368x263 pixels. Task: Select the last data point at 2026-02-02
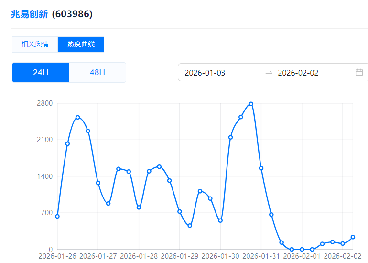[353, 237]
